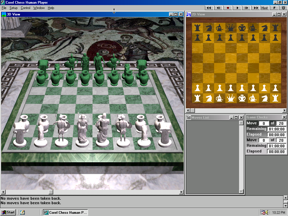Click the Corel Chess taskbar button

click(x=66, y=212)
